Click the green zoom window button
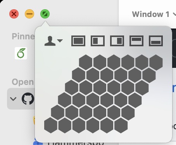This screenshot has height=145, width=176. coord(45,14)
